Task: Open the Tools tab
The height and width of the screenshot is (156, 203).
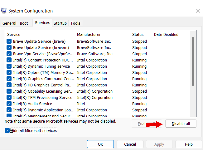Action: click(x=75, y=23)
